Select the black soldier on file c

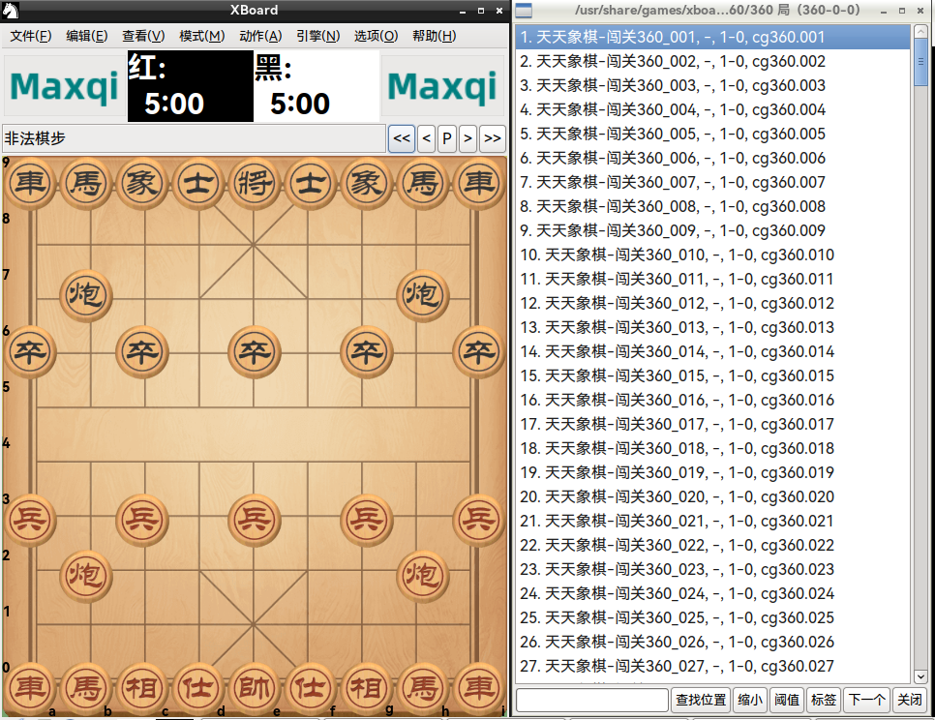[142, 351]
